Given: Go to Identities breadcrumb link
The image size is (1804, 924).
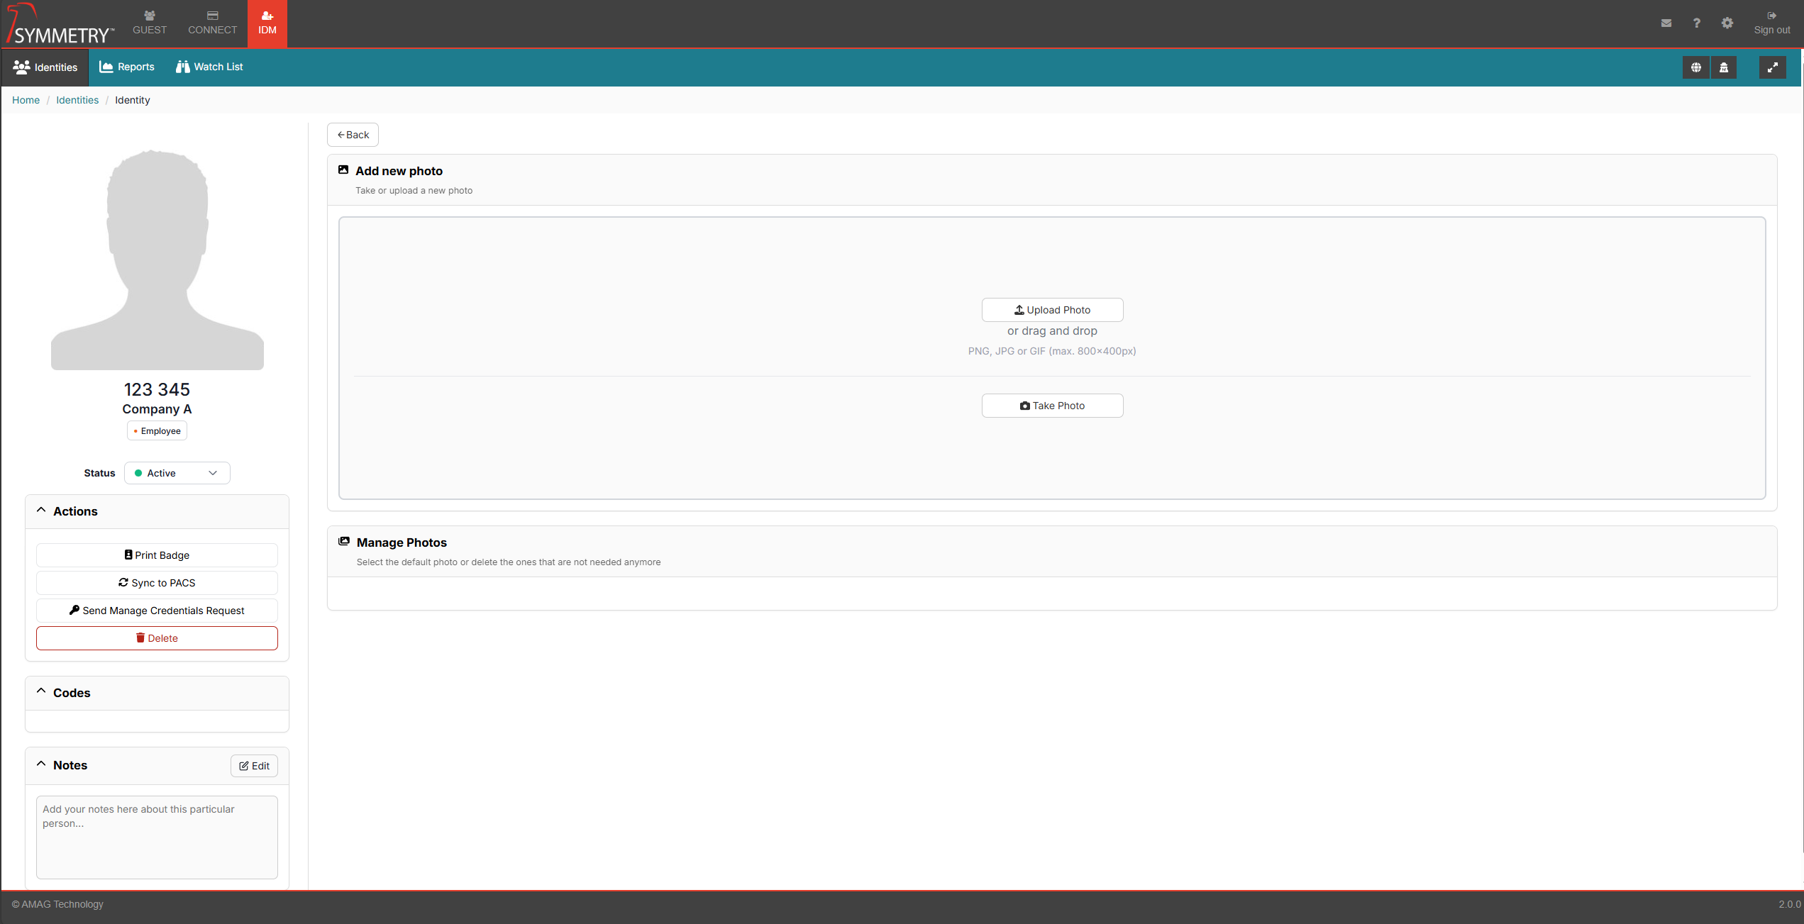Looking at the screenshot, I should (x=77, y=100).
